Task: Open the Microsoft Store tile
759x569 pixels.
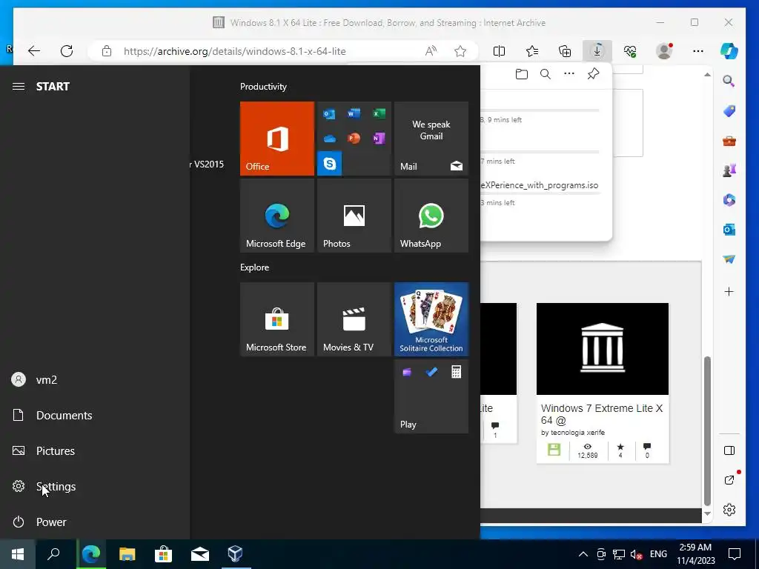Action: click(x=277, y=319)
